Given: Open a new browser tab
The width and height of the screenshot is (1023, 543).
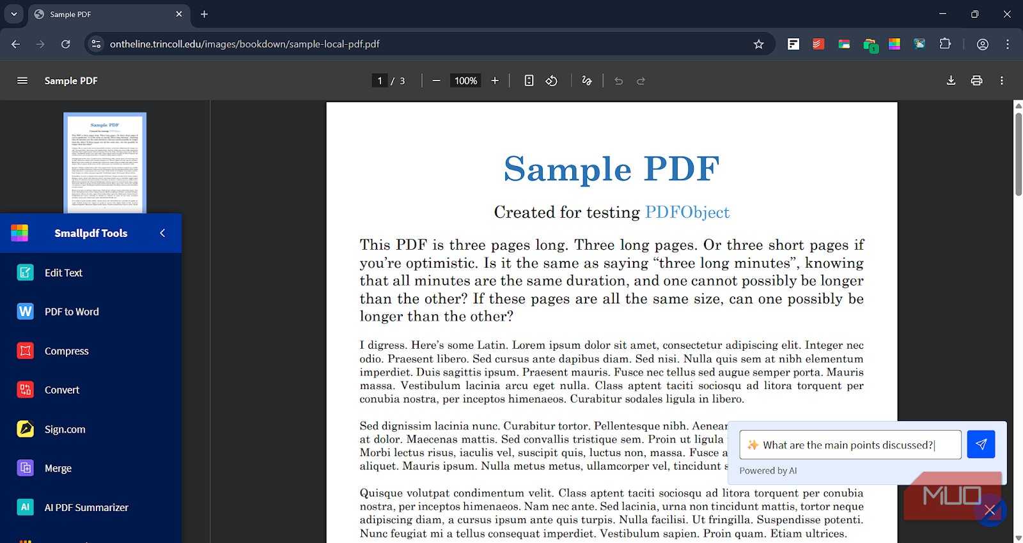Looking at the screenshot, I should (205, 14).
